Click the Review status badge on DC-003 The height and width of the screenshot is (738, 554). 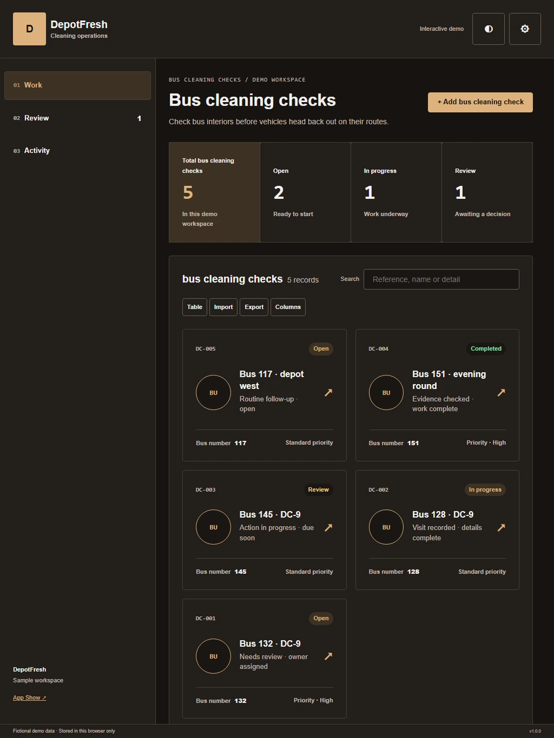318,490
